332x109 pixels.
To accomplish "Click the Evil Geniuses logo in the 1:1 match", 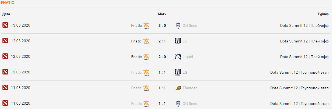I will click(178, 73).
